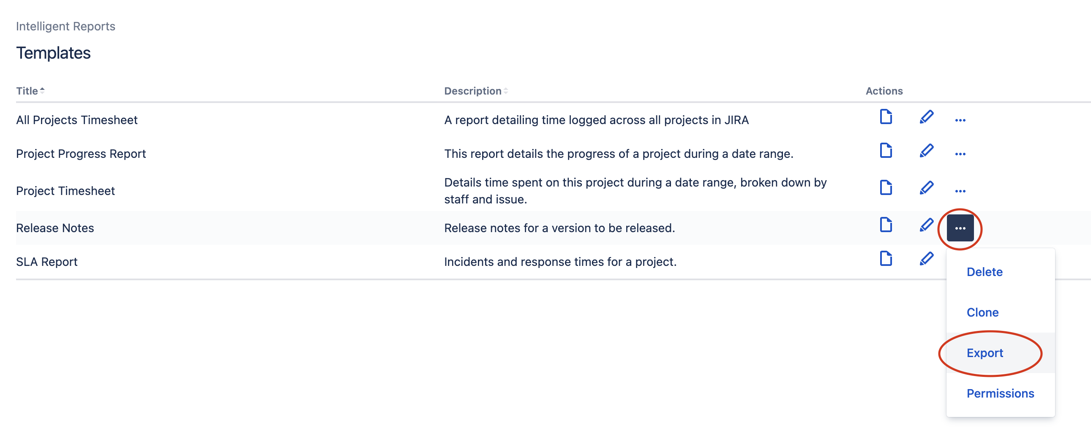Open more actions for Project Timesheet
The width and height of the screenshot is (1091, 444).
(960, 192)
